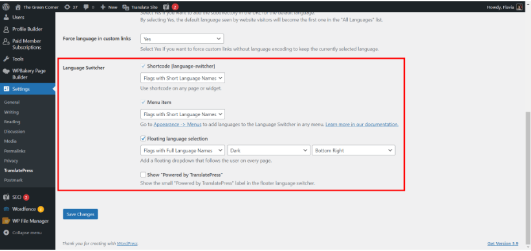Click the Save Changes button
Screen dimensions: 531x251
tap(80, 214)
